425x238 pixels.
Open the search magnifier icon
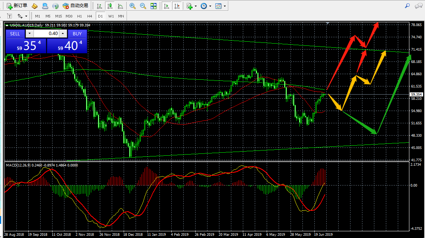coord(407,6)
